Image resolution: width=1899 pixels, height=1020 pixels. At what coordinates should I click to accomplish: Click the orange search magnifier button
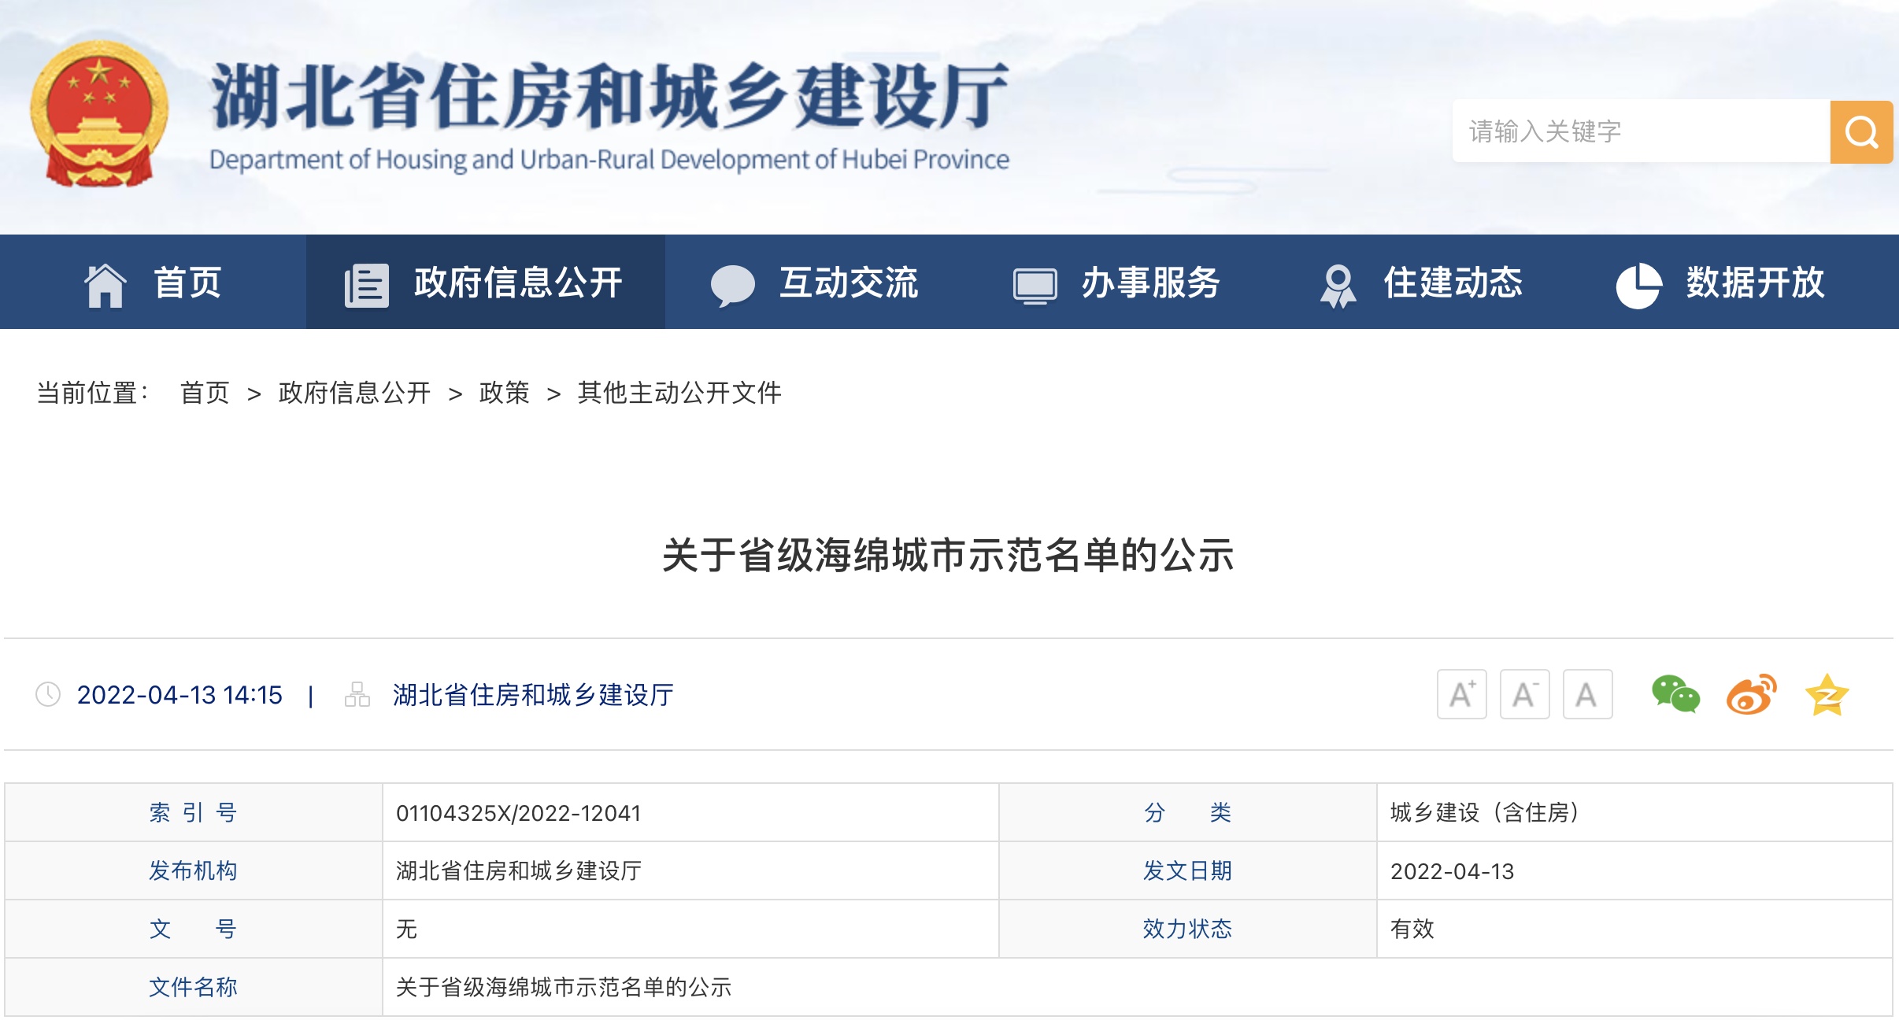pyautogui.click(x=1860, y=131)
